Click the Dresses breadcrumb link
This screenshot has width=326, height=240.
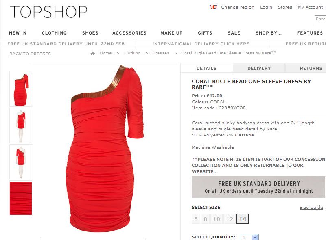[160, 53]
